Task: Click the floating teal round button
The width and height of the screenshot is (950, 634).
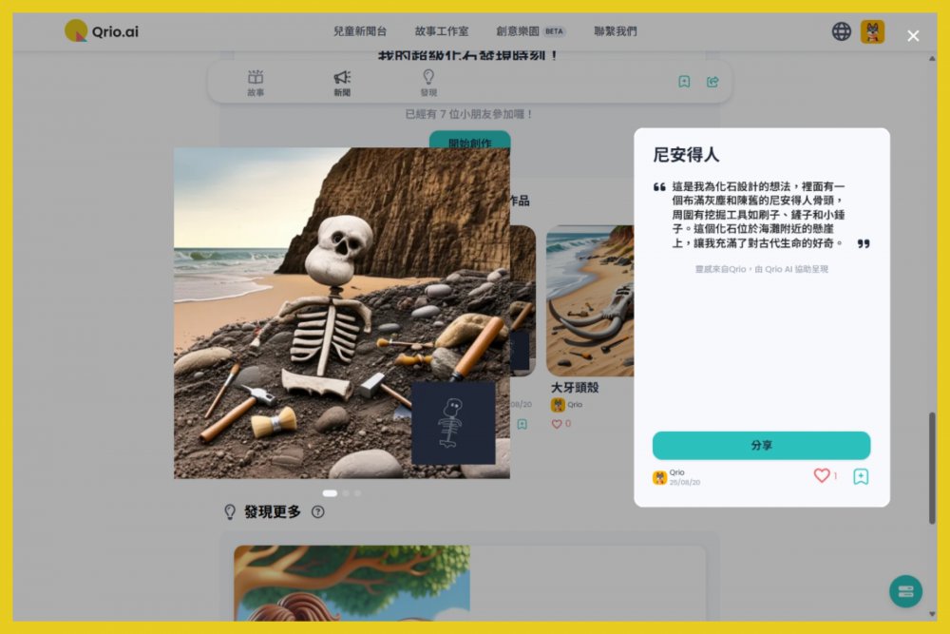Action: (905, 591)
